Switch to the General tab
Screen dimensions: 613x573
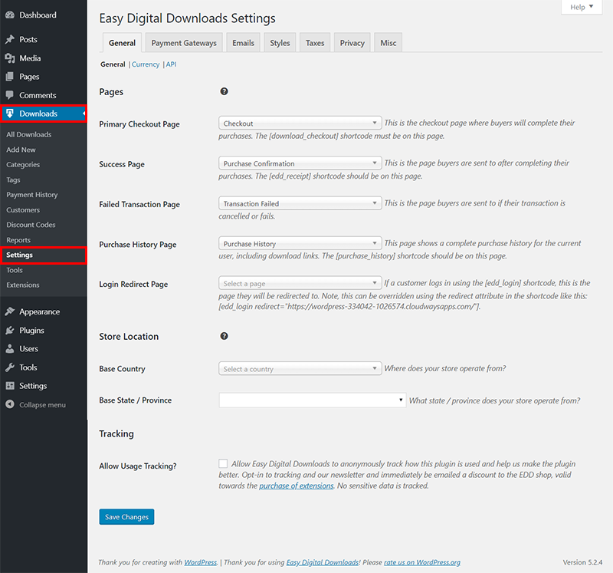[122, 43]
